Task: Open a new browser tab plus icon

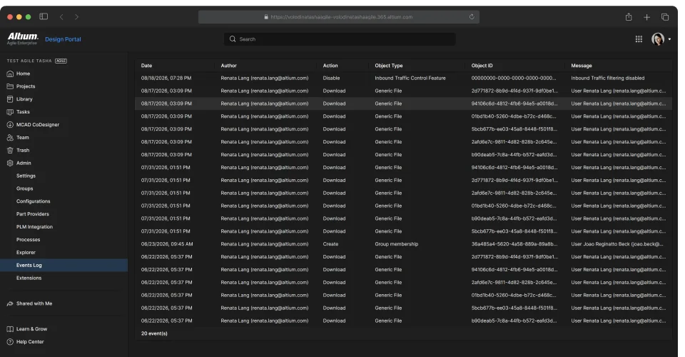Action: point(646,17)
